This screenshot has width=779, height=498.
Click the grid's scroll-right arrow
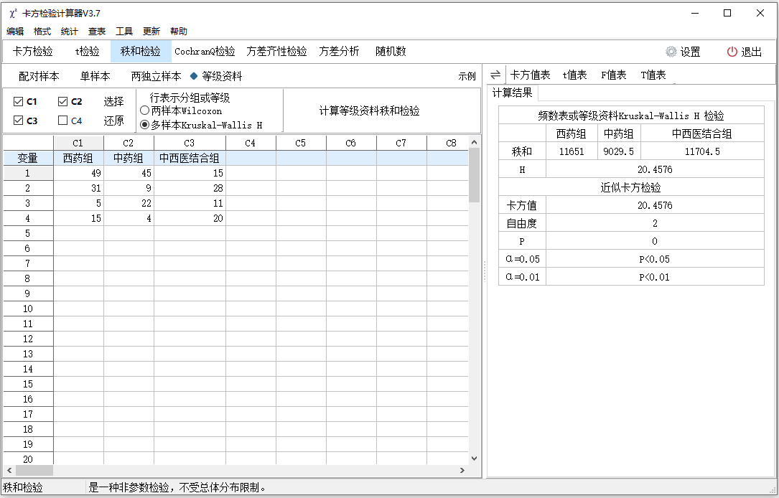pos(462,470)
